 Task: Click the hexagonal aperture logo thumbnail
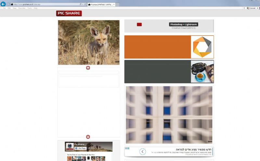(202, 47)
